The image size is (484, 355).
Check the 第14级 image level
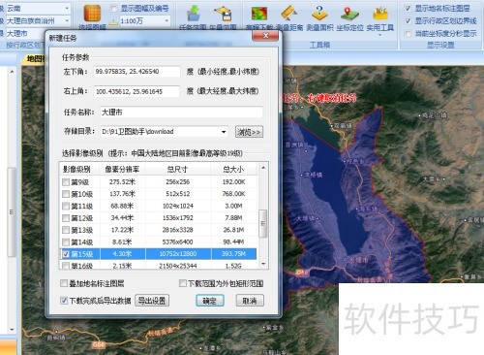point(66,242)
